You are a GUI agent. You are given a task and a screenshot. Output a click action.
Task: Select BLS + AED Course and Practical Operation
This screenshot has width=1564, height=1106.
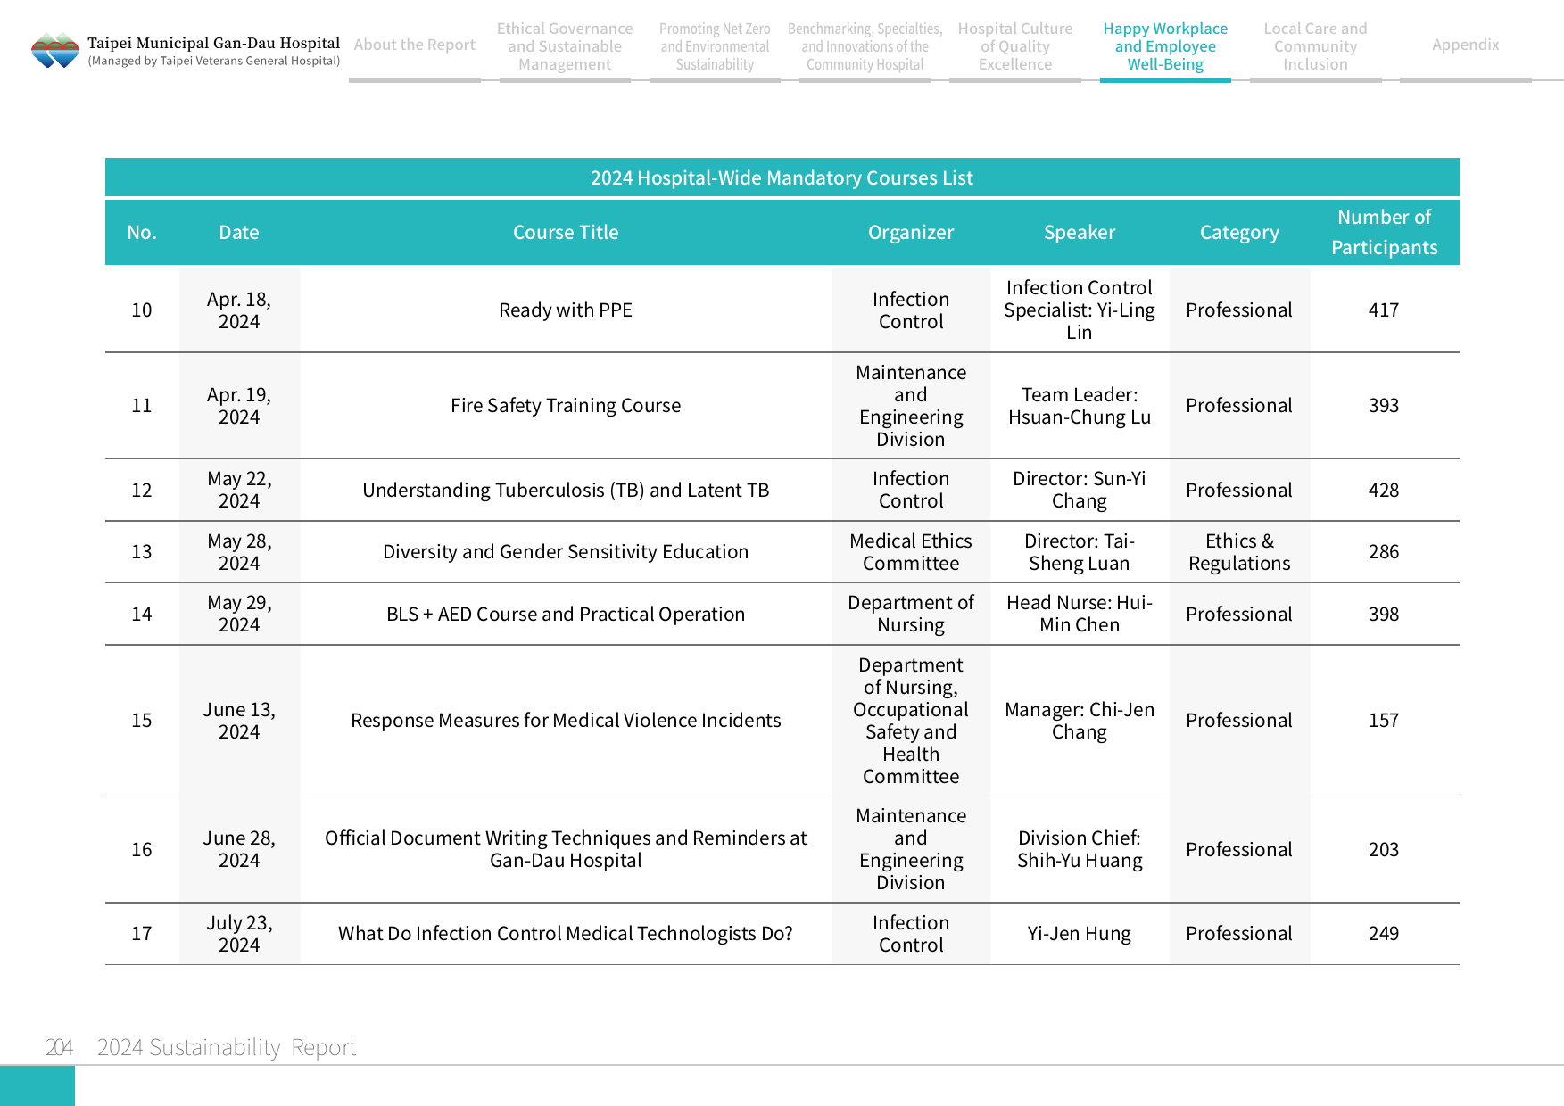pos(566,614)
